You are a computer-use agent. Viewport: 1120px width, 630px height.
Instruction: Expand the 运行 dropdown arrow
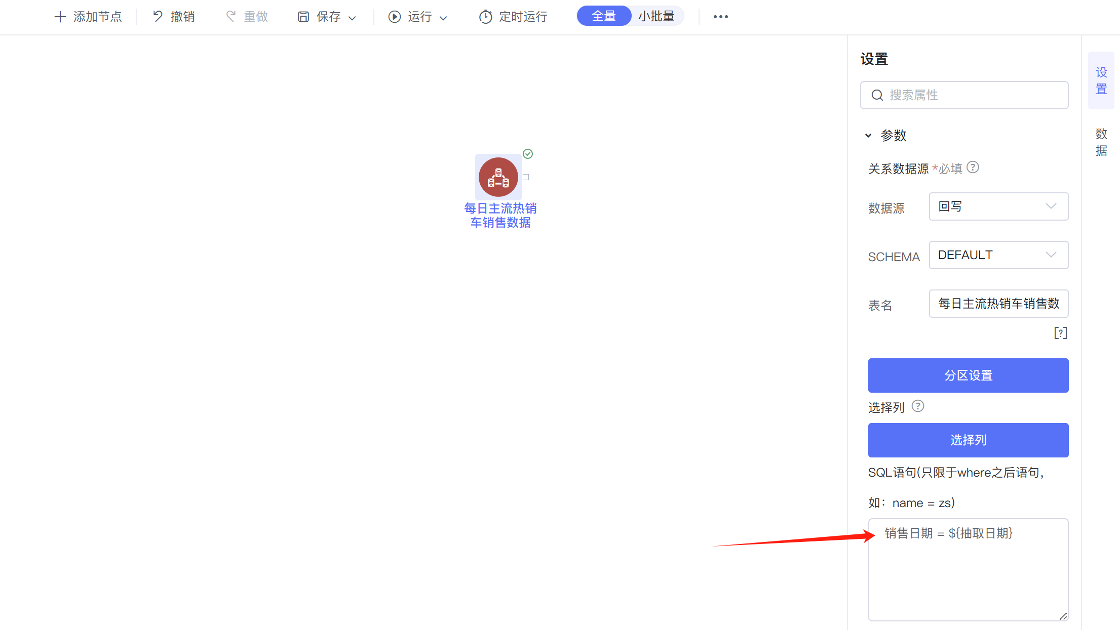(x=443, y=18)
